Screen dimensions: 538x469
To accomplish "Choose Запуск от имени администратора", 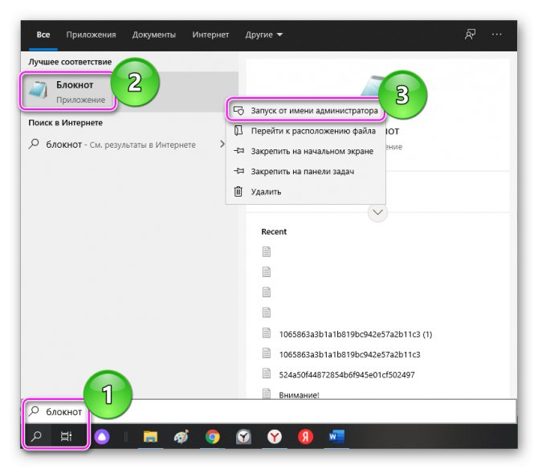I will click(305, 111).
